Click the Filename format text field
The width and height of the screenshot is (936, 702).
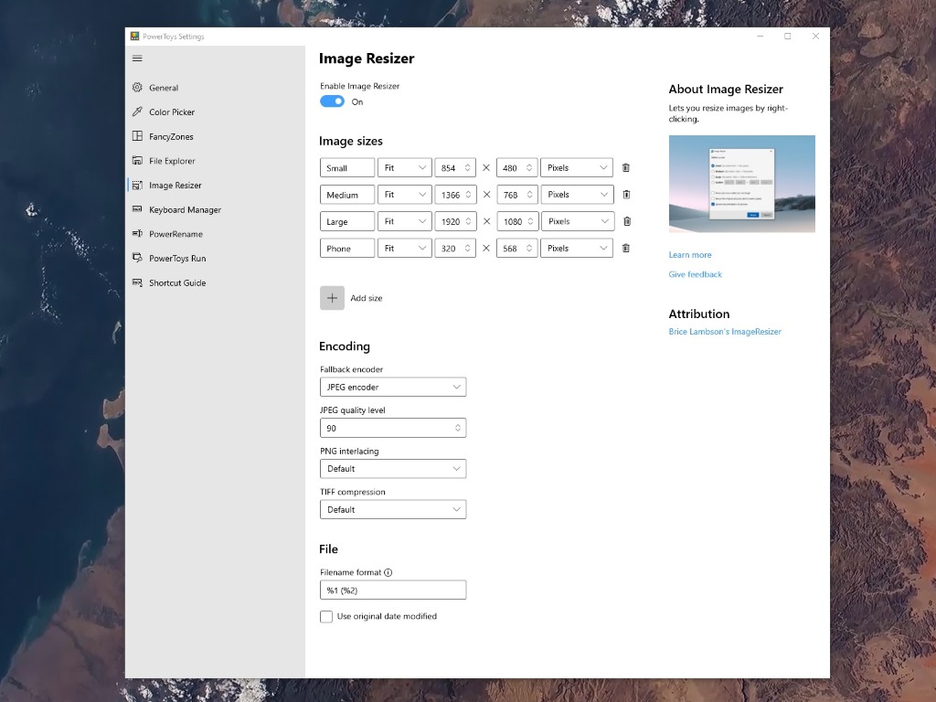click(x=393, y=590)
